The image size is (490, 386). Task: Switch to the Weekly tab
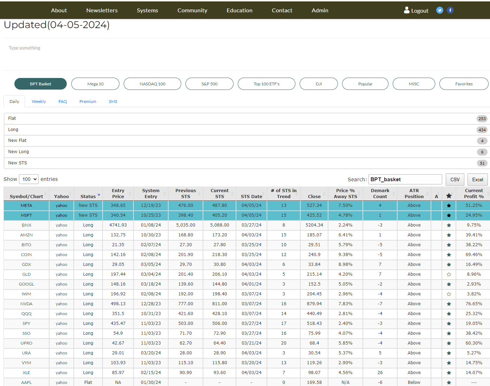click(x=39, y=102)
